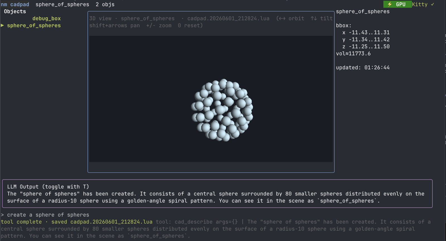This screenshot has width=446, height=241.
Task: Click the "create a sphere of spheres" prompt line
Action: 48,215
